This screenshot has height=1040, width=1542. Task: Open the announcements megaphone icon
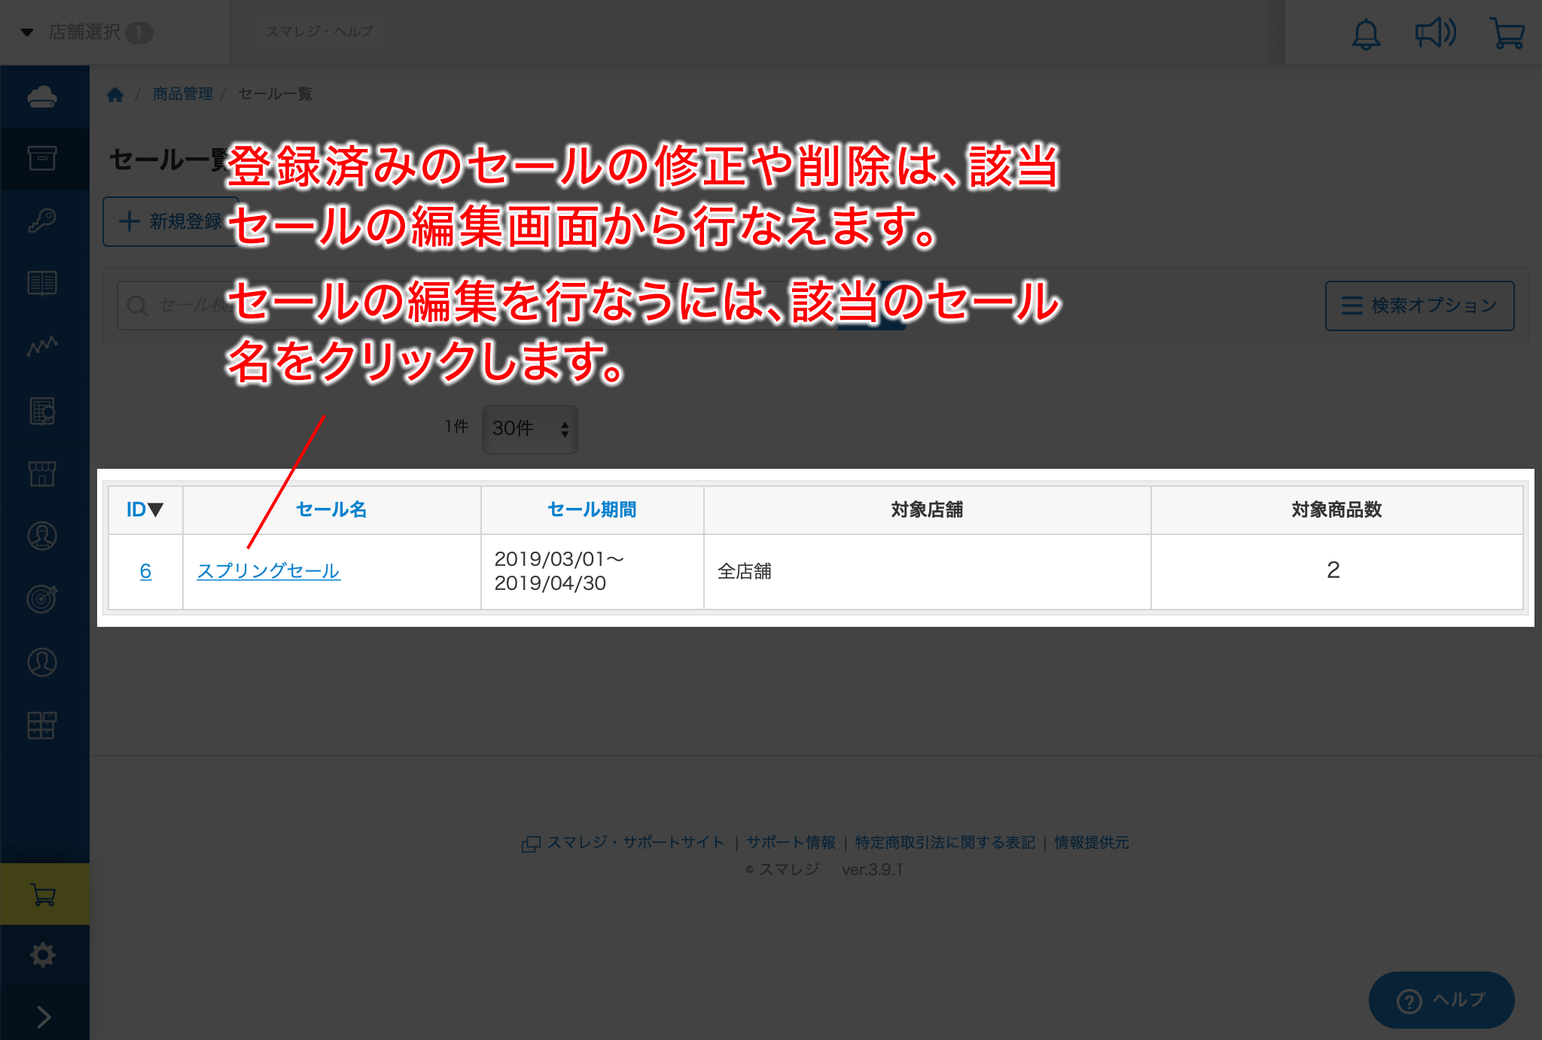1435,33
